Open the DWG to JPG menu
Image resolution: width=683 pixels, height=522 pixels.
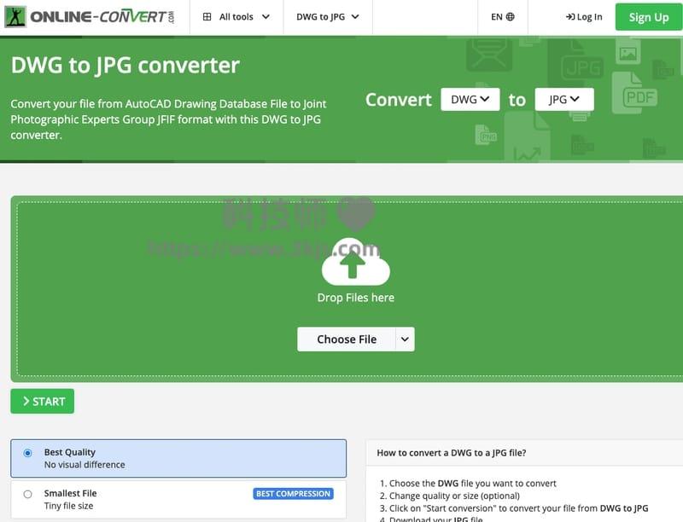click(x=328, y=17)
